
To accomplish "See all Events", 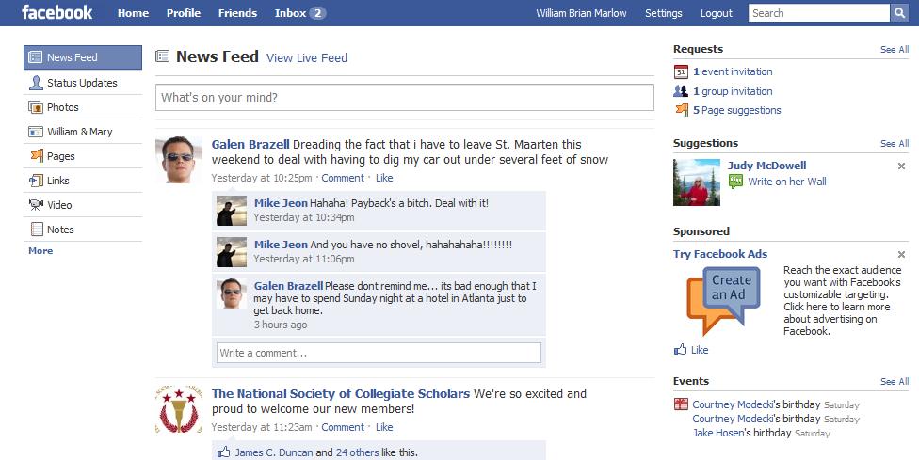I will point(894,382).
